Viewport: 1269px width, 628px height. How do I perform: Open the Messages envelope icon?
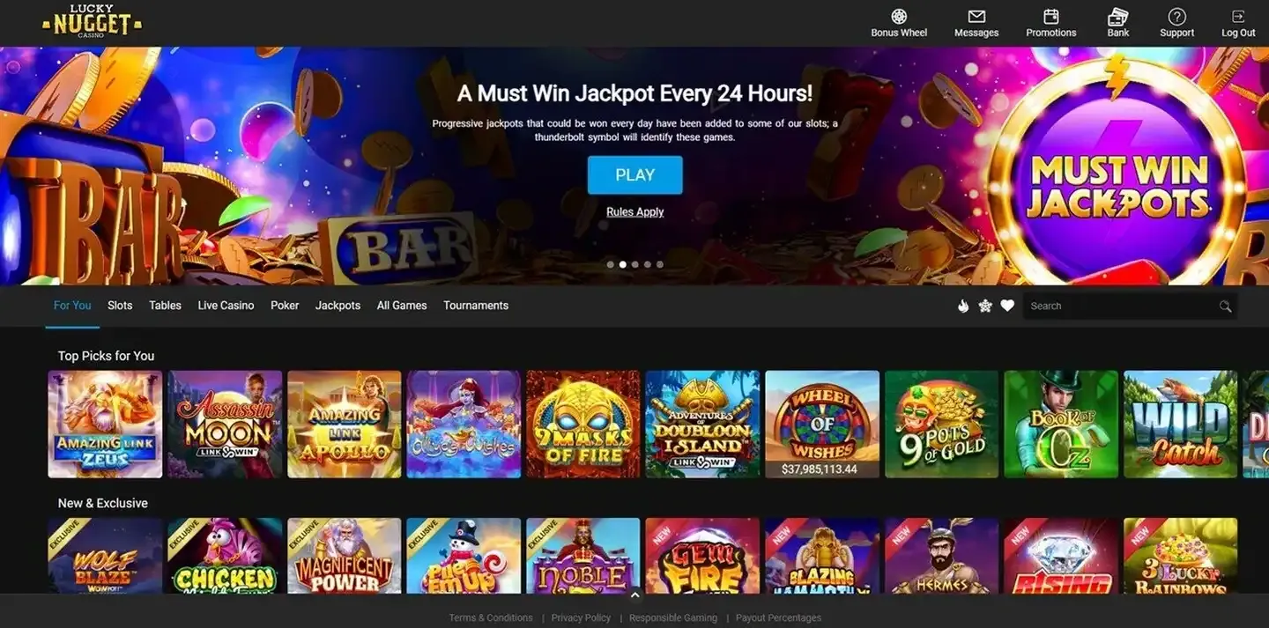pos(976,17)
